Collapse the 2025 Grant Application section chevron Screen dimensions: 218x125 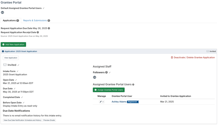coord(3,51)
